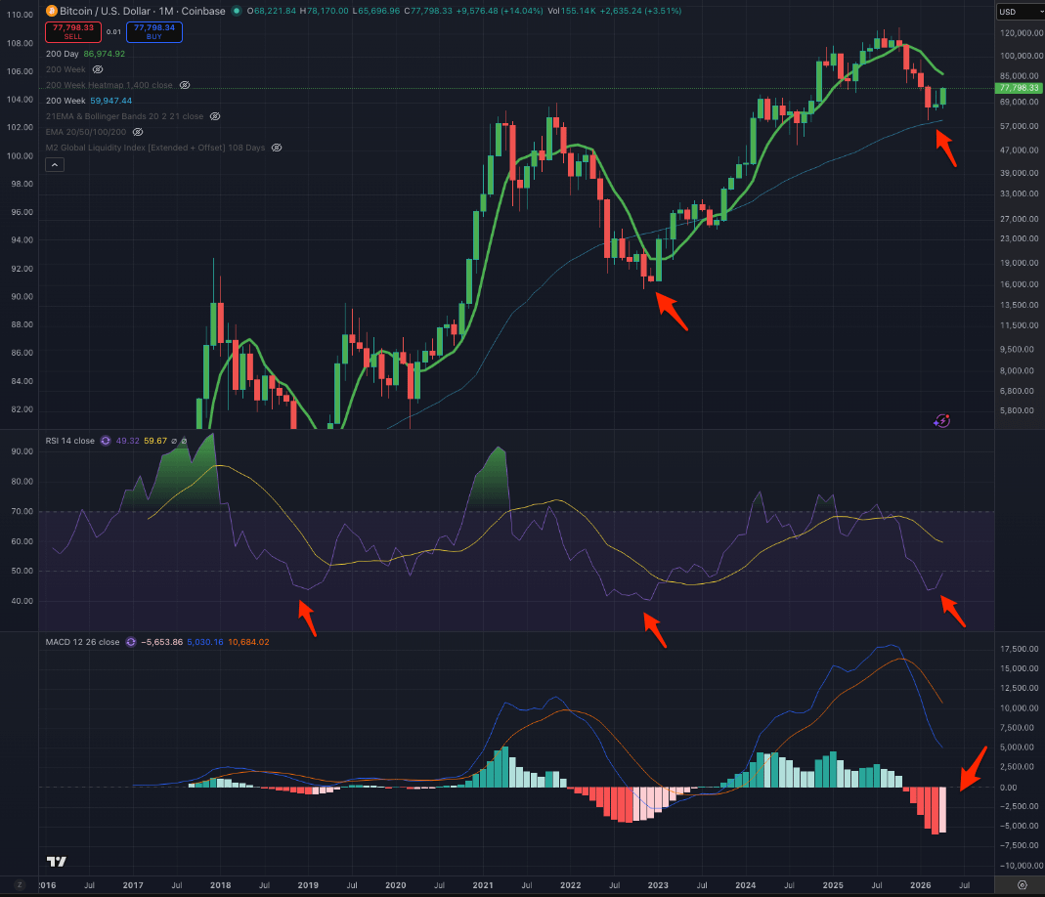Select the RSI 14 close legend label

pyautogui.click(x=70, y=441)
